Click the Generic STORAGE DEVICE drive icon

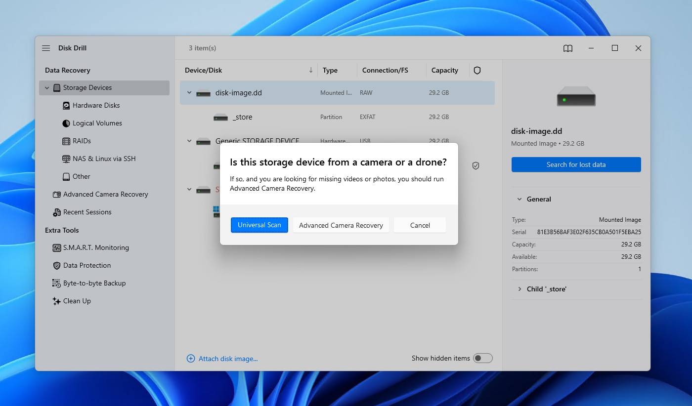[203, 141]
